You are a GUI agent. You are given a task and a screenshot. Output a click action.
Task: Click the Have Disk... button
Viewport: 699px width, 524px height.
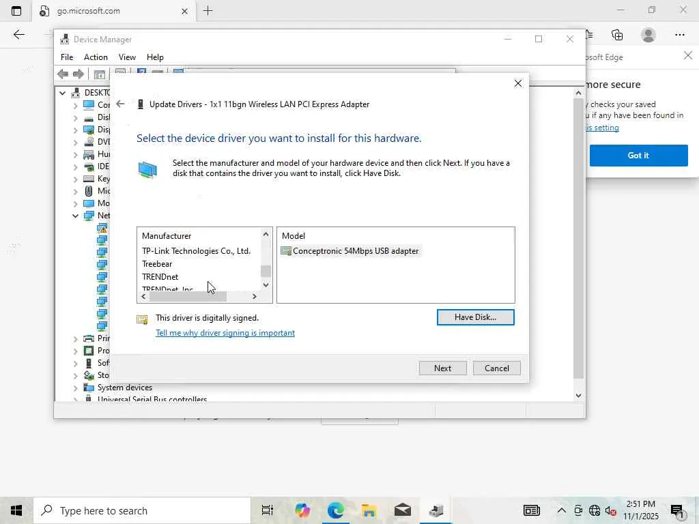(475, 317)
